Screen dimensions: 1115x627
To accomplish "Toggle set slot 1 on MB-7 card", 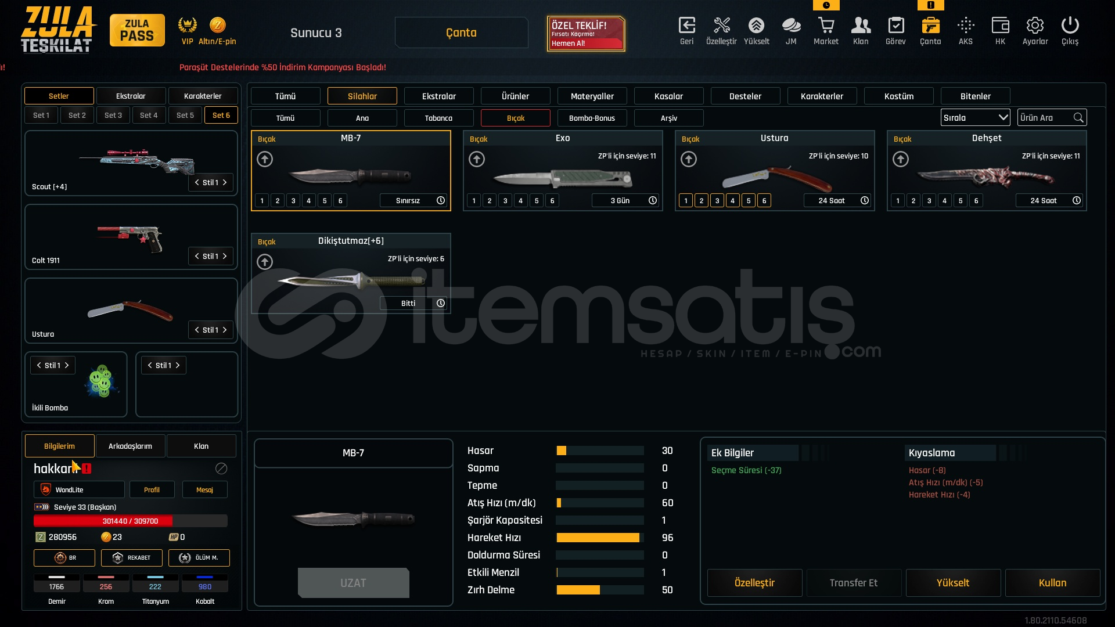I will click(x=262, y=201).
